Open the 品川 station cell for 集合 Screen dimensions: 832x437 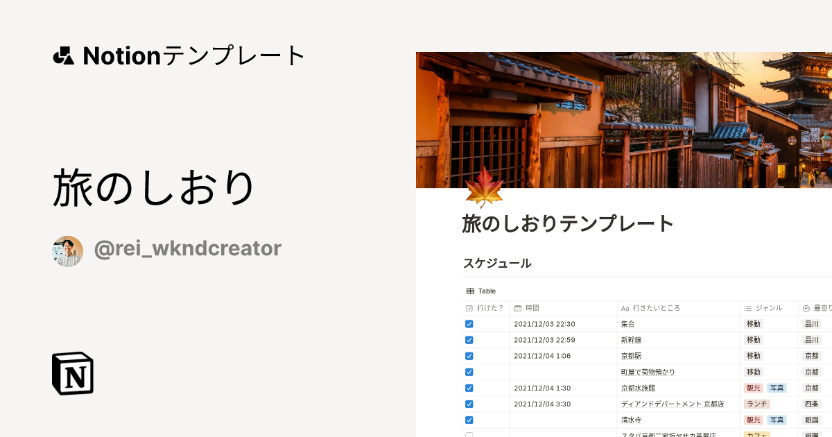811,324
